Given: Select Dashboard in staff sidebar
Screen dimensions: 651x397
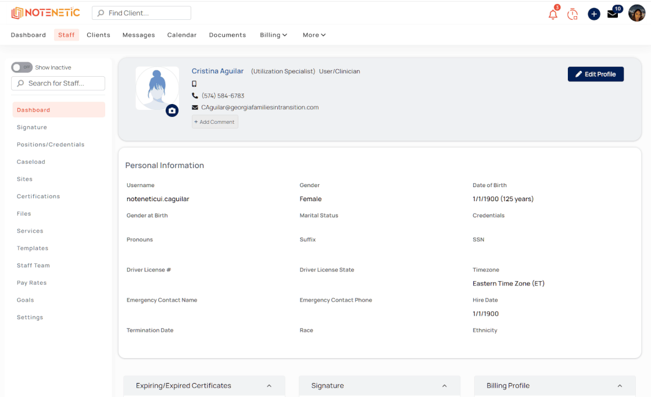Looking at the screenshot, I should [59, 110].
